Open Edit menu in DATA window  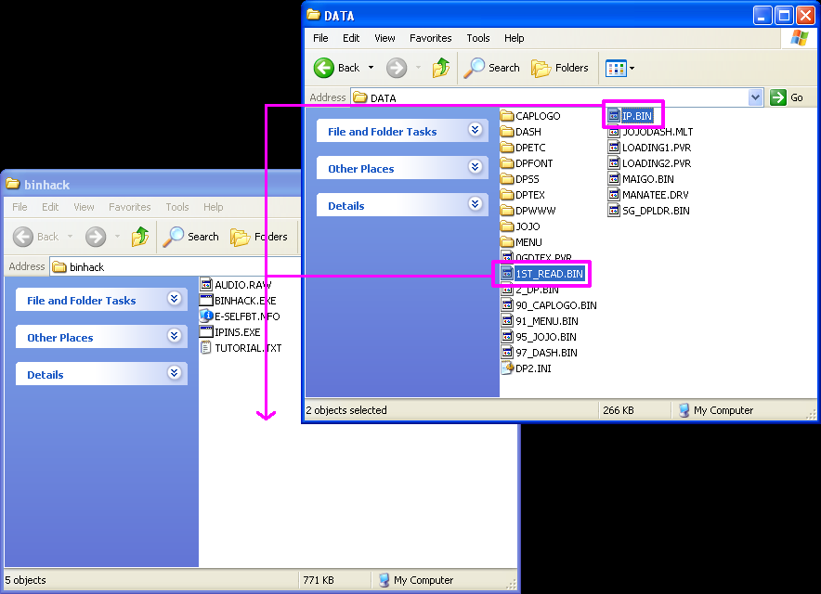(x=351, y=38)
